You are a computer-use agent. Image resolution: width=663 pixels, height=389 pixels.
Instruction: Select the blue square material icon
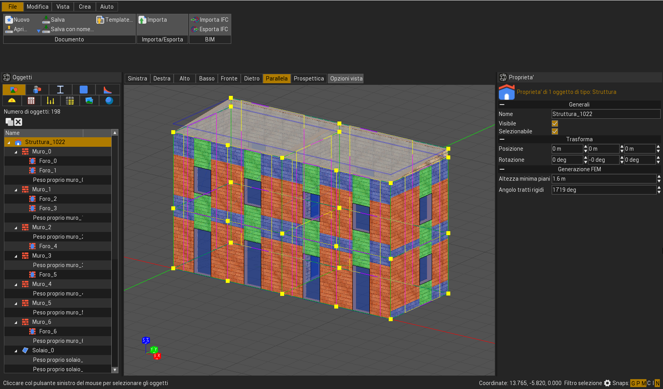tap(84, 90)
